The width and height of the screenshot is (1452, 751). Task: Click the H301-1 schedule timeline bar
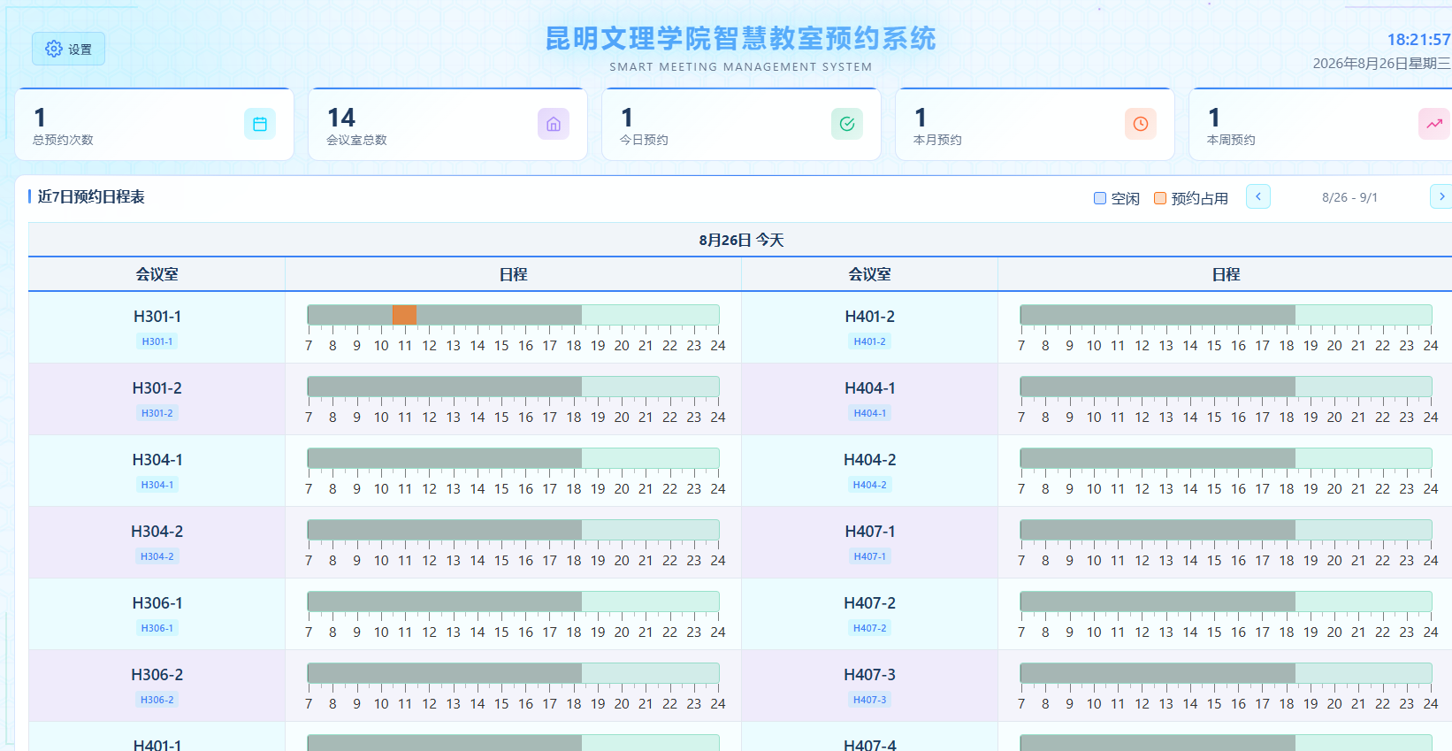[x=513, y=315]
